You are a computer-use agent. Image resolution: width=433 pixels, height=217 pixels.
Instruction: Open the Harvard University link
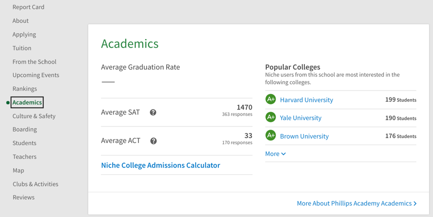click(306, 100)
